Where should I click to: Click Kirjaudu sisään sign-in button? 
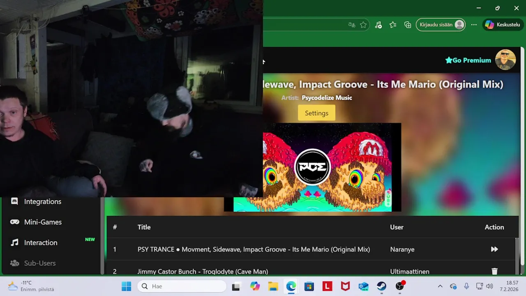(x=441, y=25)
